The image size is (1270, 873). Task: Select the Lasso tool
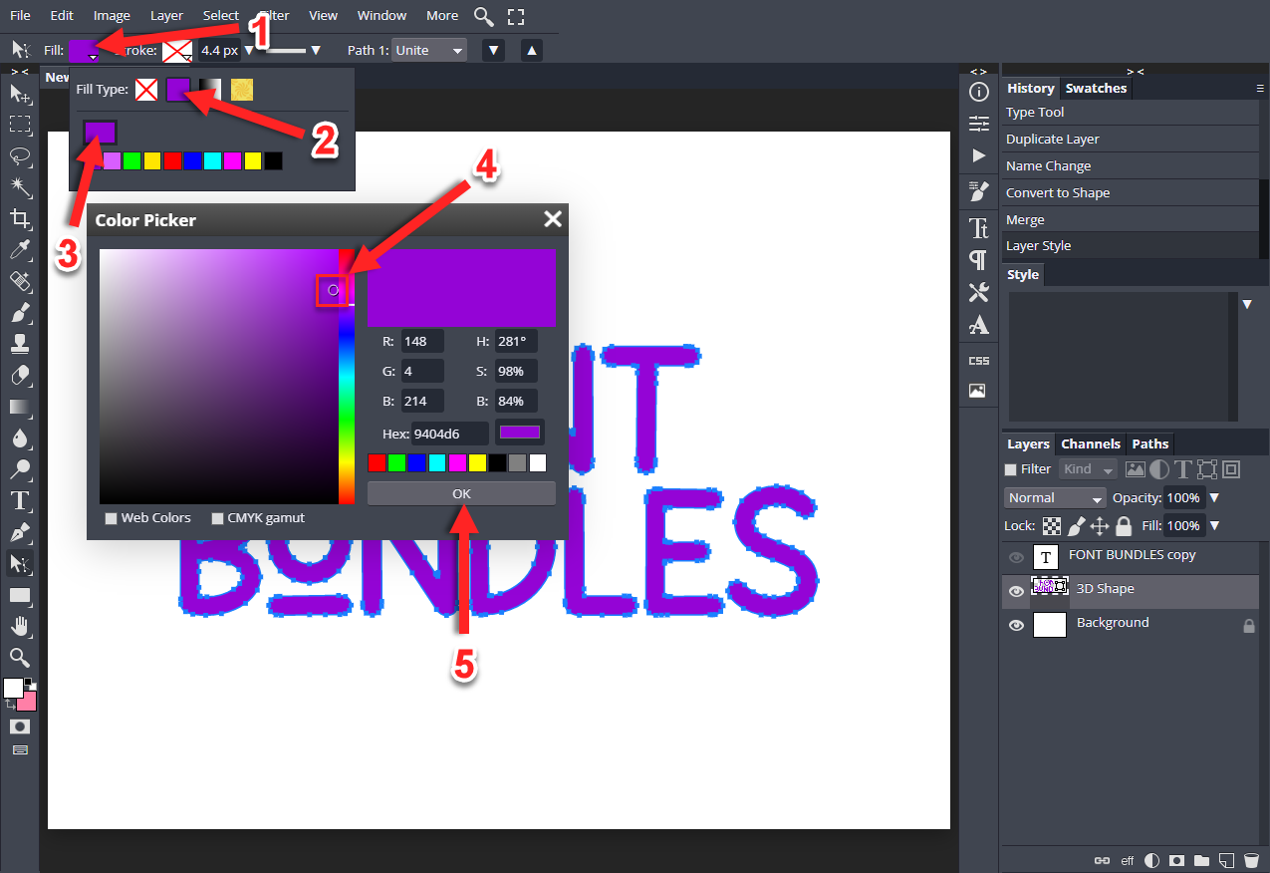[x=19, y=156]
